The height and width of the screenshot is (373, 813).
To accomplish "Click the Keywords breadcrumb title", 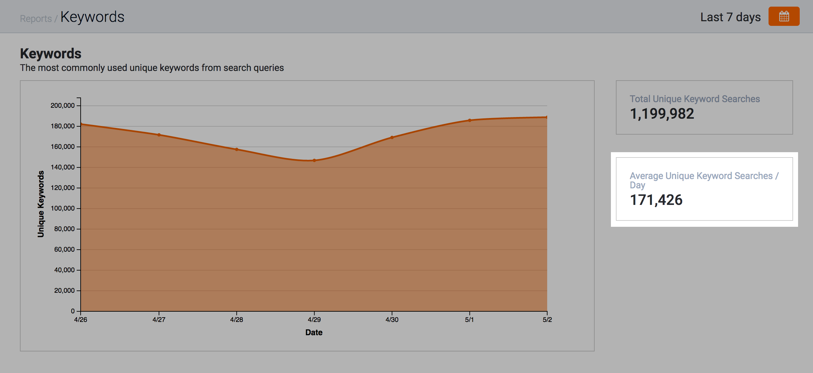I will pyautogui.click(x=92, y=17).
